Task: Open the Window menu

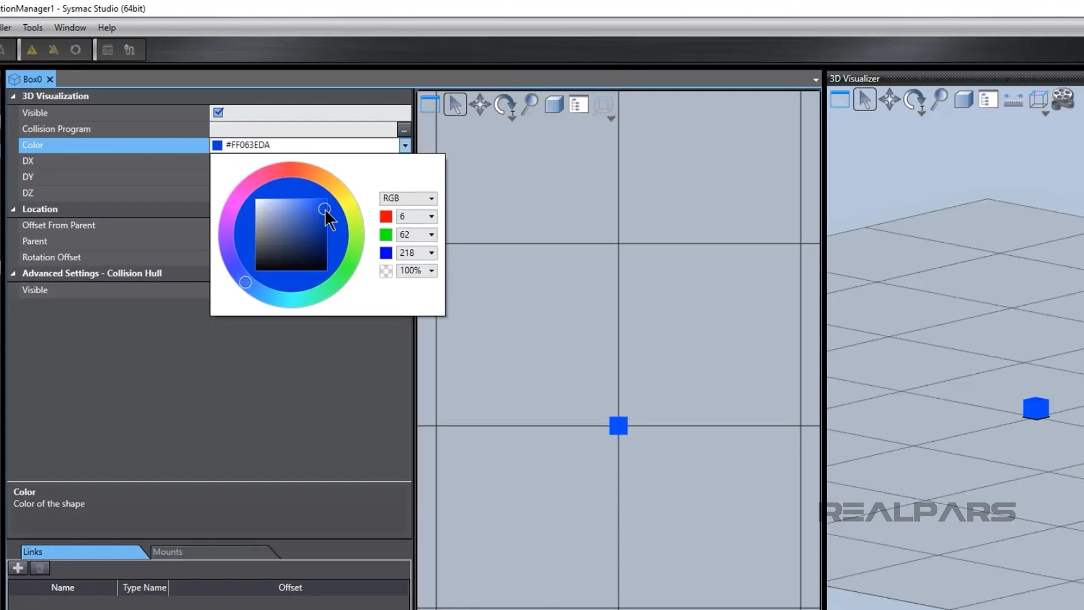Action: 70,27
